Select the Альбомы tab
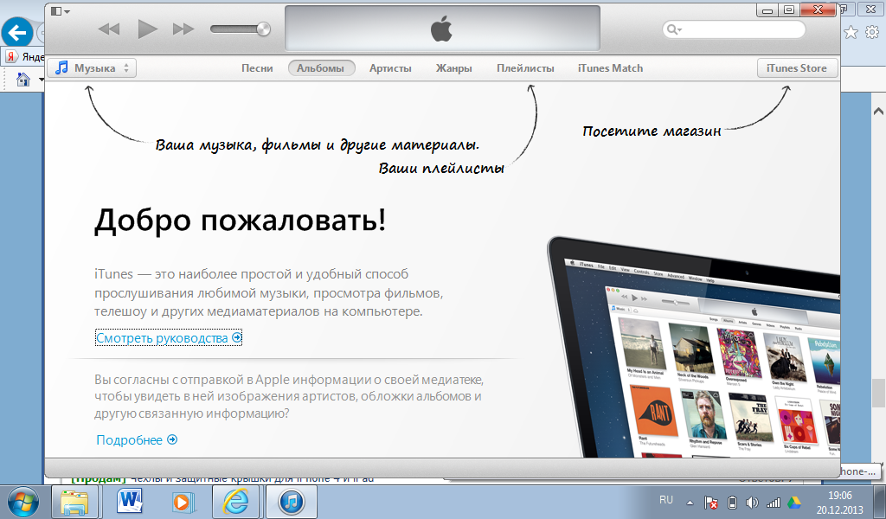This screenshot has width=886, height=519. click(321, 68)
